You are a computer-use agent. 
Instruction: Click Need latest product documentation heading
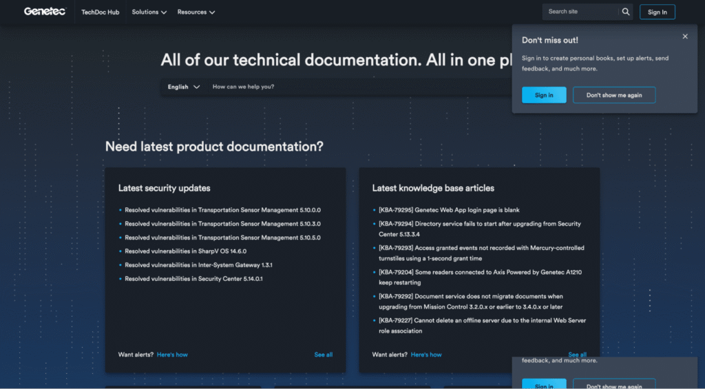[x=214, y=147]
